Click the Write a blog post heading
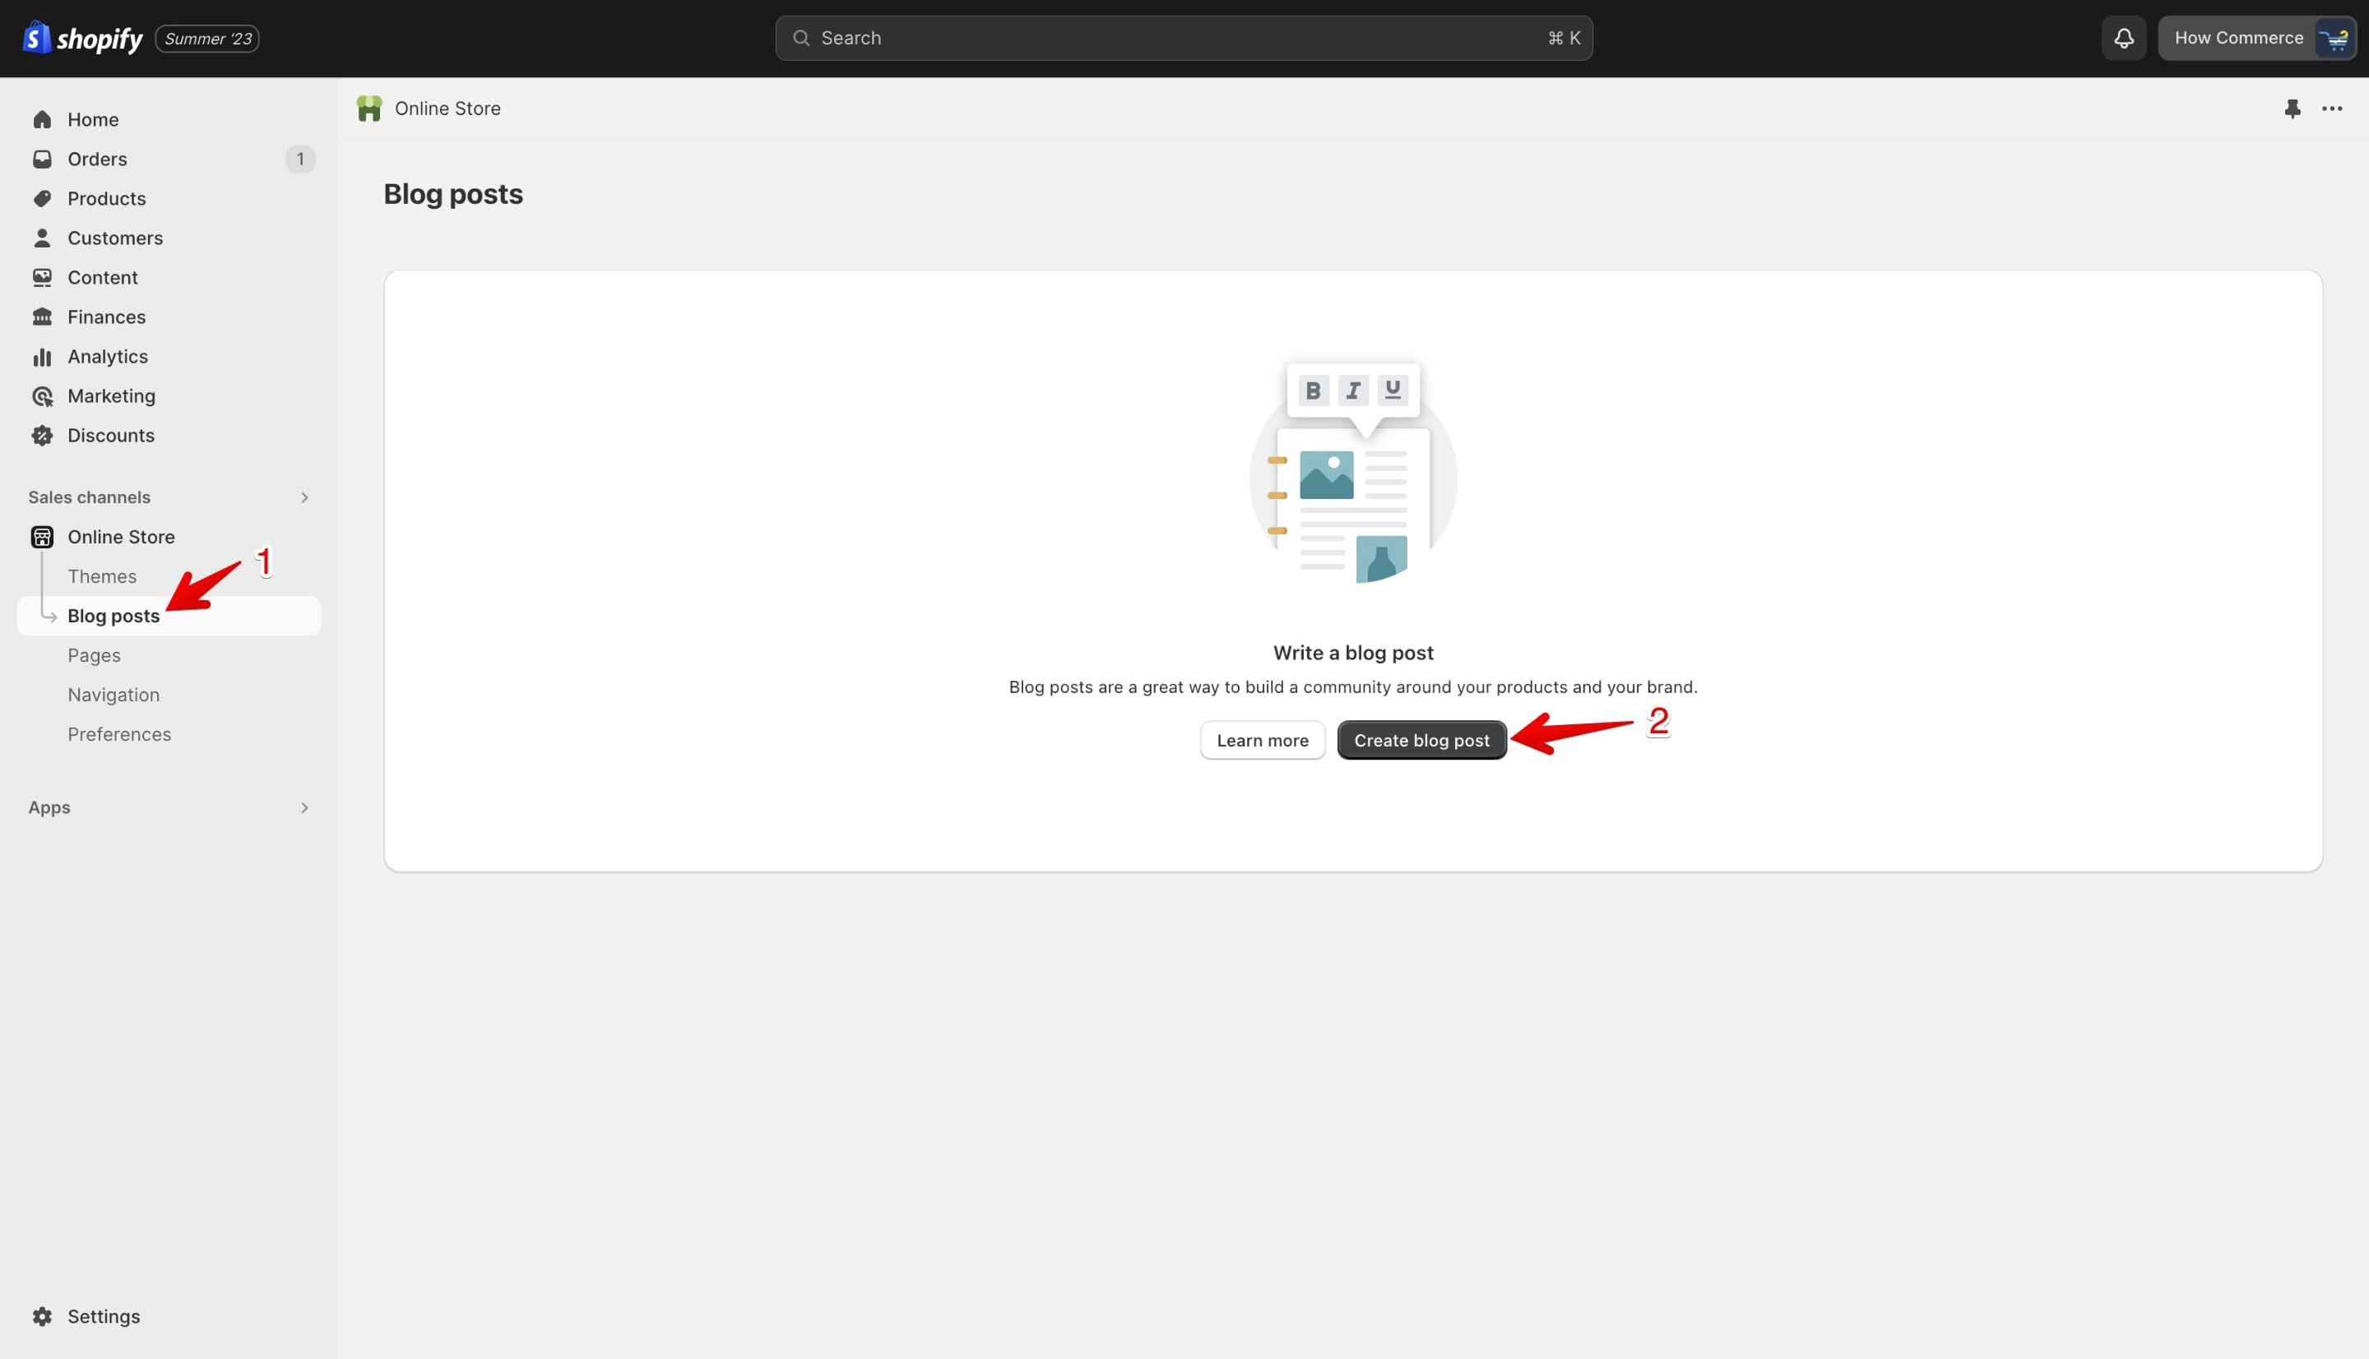The width and height of the screenshot is (2369, 1359). click(x=1353, y=653)
